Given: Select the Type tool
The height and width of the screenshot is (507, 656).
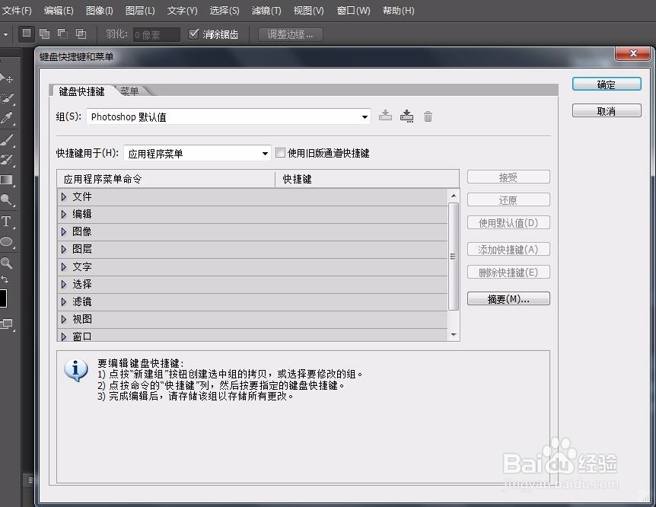Looking at the screenshot, I should click(x=7, y=221).
